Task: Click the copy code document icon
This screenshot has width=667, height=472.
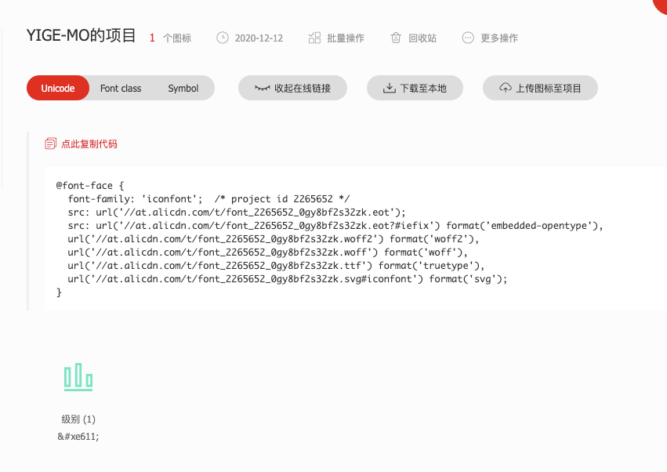Action: tap(51, 143)
